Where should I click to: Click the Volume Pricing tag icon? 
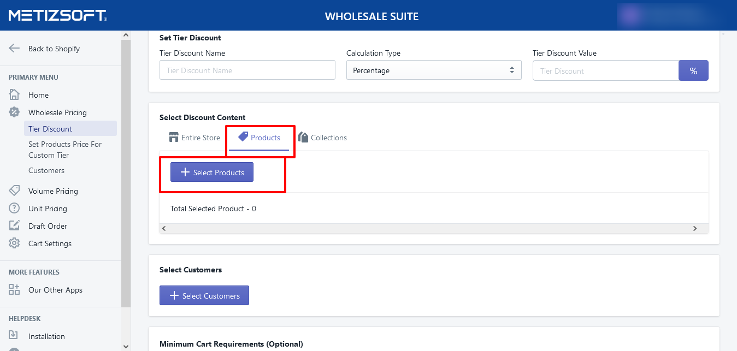pyautogui.click(x=14, y=191)
